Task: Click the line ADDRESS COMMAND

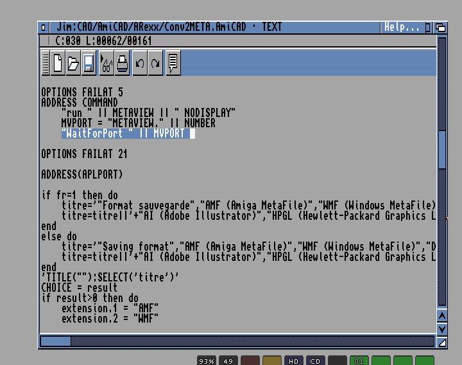Action: (80, 102)
